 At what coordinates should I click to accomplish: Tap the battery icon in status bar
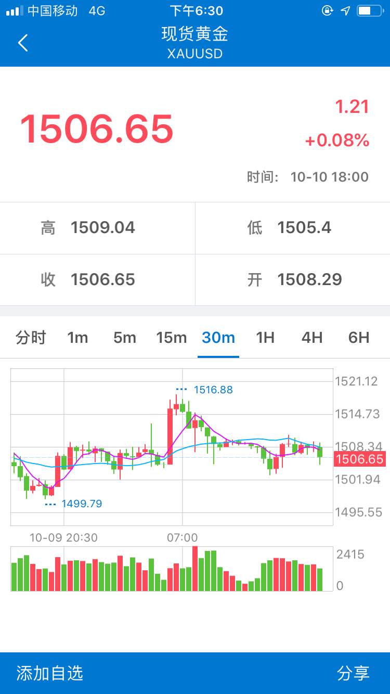(370, 10)
